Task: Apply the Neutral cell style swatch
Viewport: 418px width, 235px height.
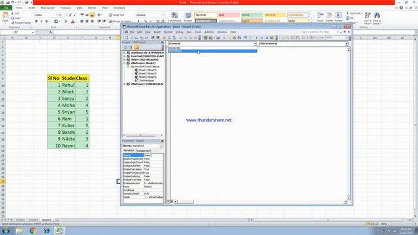Action: 275,15
